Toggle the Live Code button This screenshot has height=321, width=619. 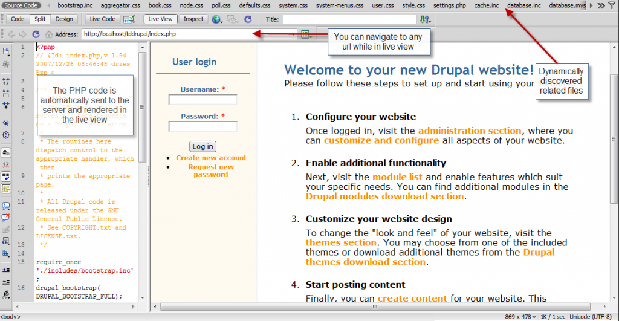tap(102, 19)
